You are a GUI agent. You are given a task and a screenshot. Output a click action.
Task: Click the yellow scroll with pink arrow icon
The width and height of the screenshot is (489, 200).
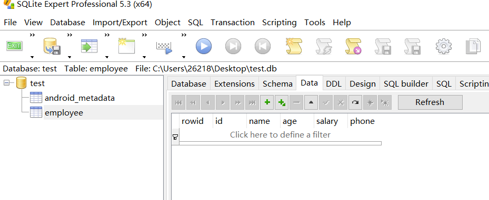click(353, 46)
